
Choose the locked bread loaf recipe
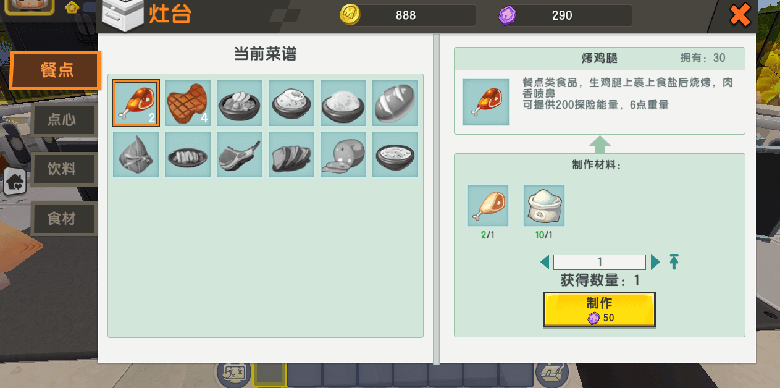tap(395, 103)
